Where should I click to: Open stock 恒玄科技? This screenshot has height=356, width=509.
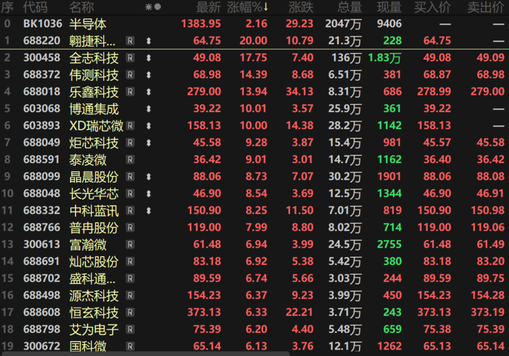[94, 312]
